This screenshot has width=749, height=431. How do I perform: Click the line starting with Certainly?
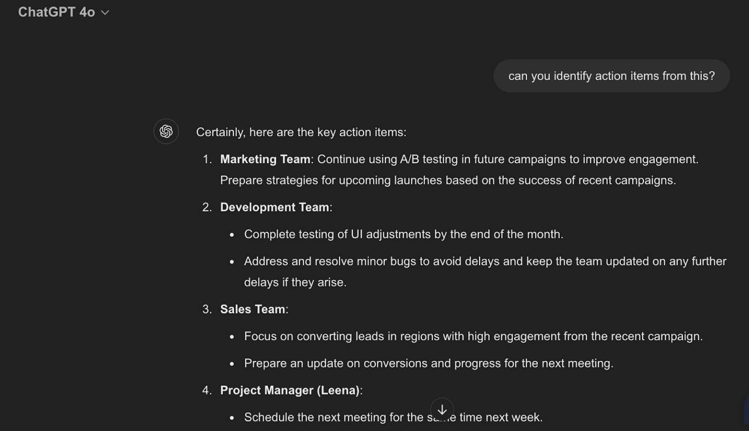point(301,132)
